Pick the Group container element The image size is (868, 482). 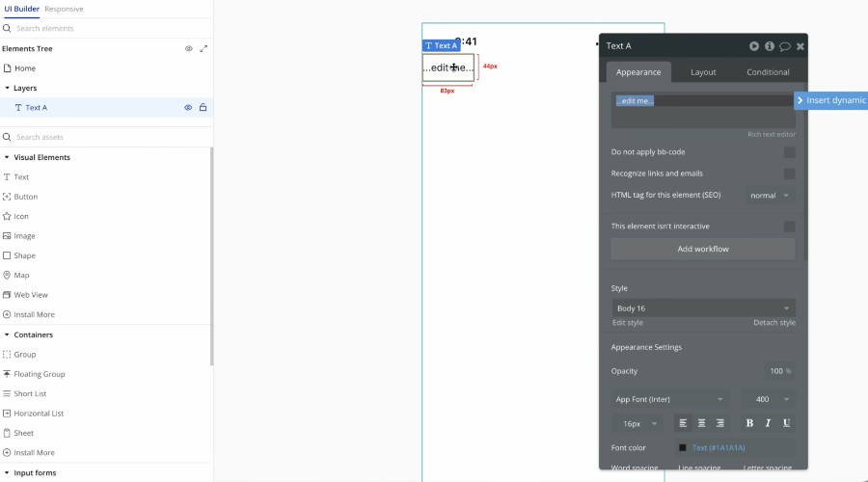click(x=19, y=354)
